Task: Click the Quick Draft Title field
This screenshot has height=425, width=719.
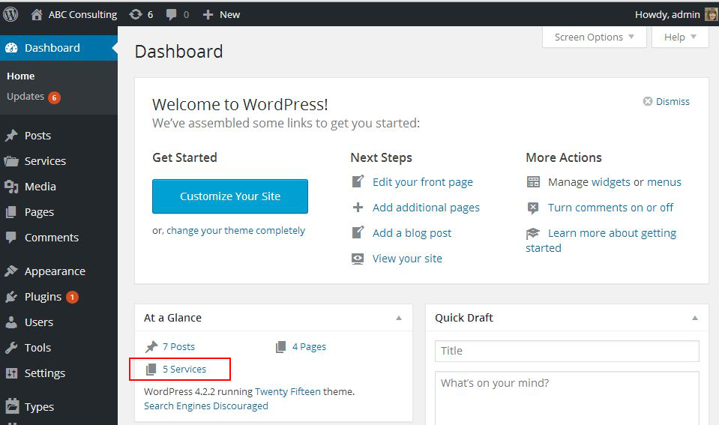Action: click(x=567, y=351)
